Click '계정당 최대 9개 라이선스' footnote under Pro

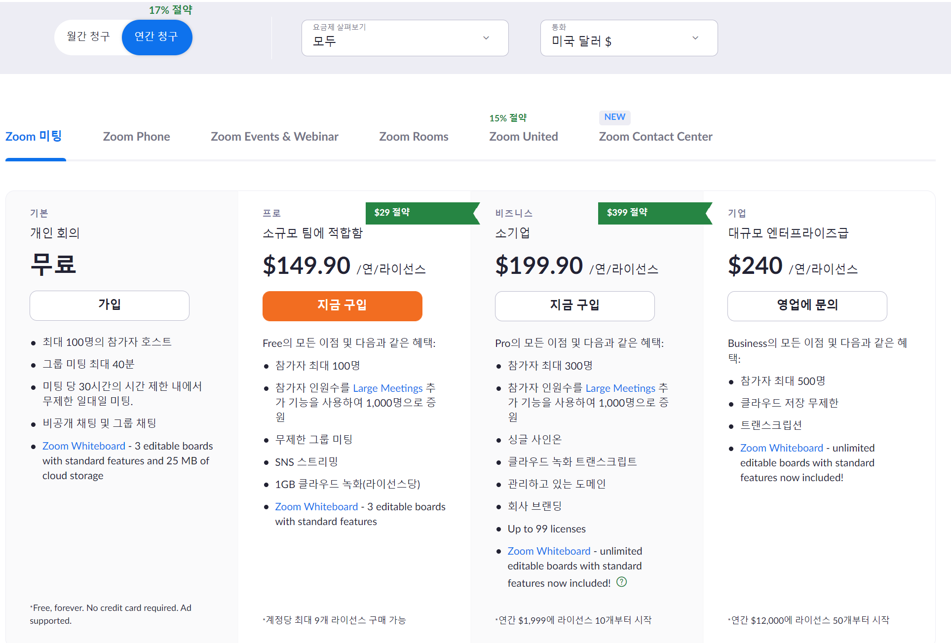coord(335,620)
